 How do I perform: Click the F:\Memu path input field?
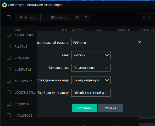tap(103, 43)
